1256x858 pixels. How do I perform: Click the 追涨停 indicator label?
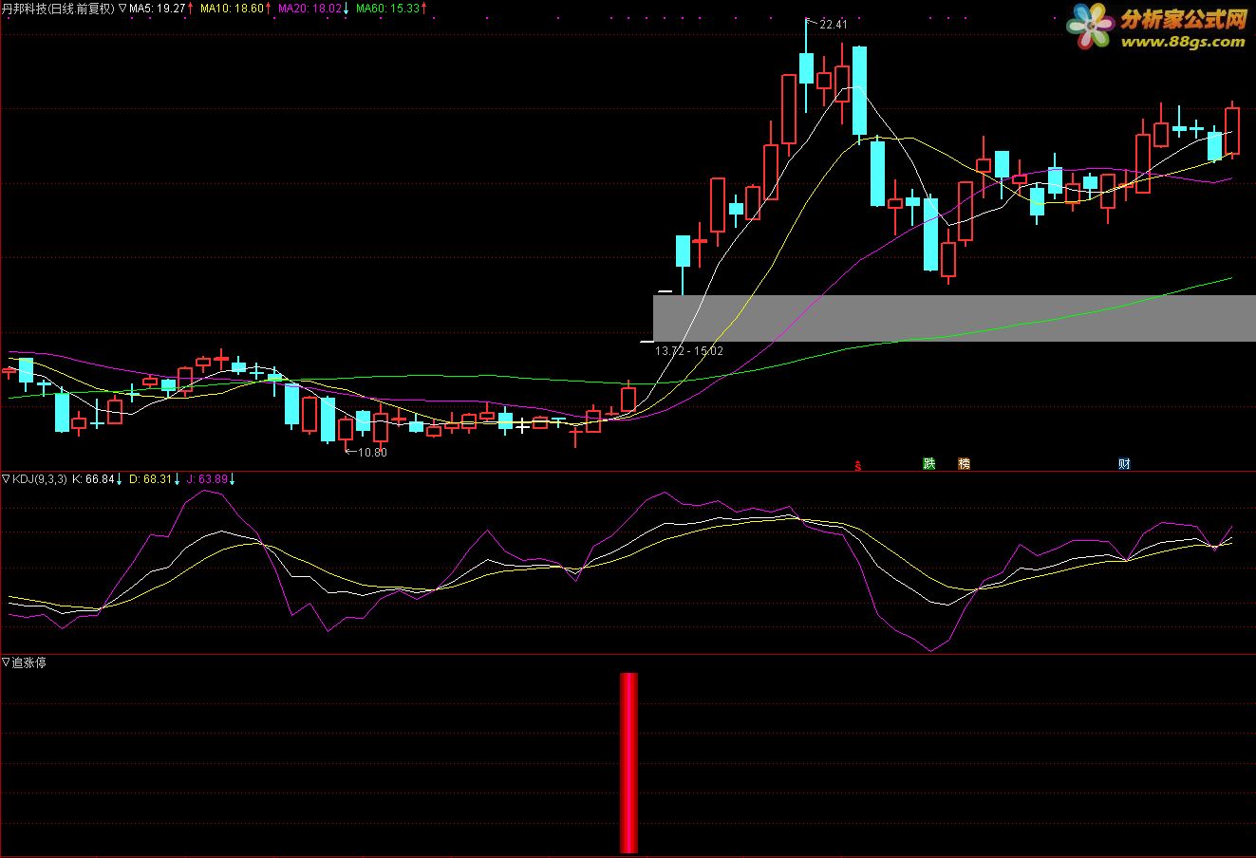(x=28, y=662)
